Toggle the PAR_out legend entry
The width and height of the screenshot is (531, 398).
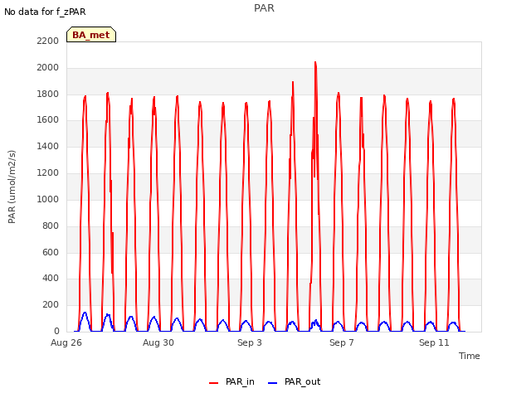point(294,381)
